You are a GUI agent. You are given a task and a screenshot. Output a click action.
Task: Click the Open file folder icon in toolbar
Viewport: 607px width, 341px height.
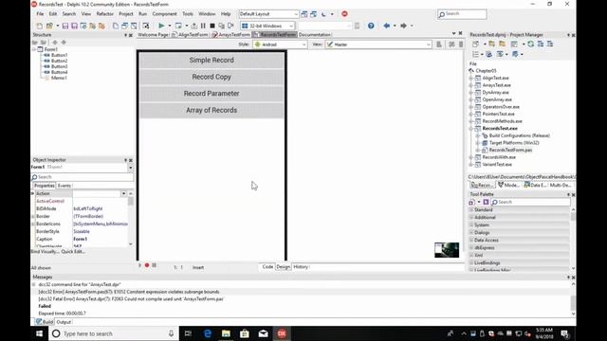point(49,26)
